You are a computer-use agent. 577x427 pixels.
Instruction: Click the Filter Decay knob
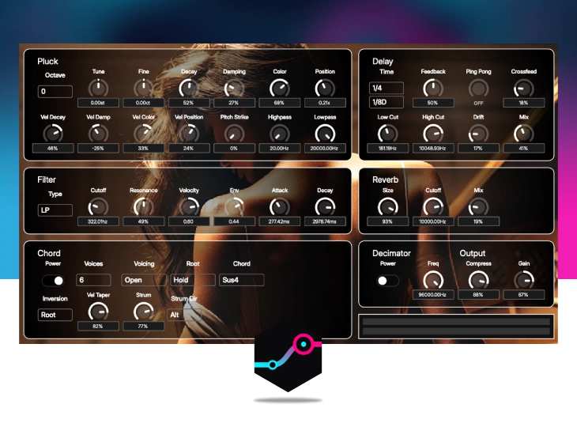[325, 207]
